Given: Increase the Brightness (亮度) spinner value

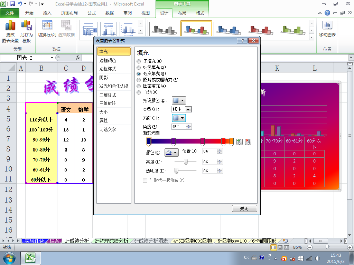Looking at the screenshot, I should [220, 160].
